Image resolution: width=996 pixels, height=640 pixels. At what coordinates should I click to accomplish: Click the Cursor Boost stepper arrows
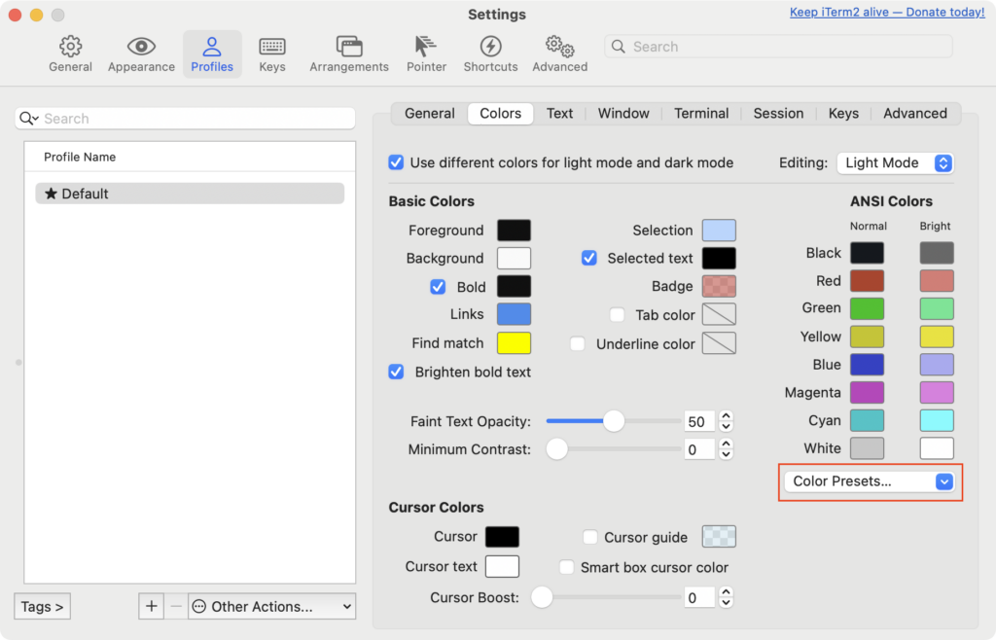coord(726,597)
